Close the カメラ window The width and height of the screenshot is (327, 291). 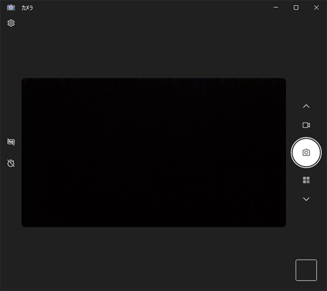click(x=316, y=7)
